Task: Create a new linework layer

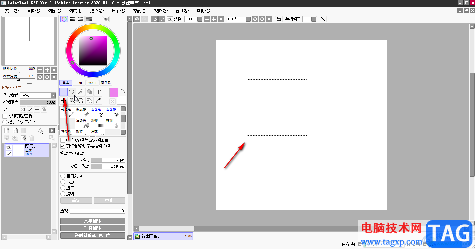Action: click(x=15, y=131)
